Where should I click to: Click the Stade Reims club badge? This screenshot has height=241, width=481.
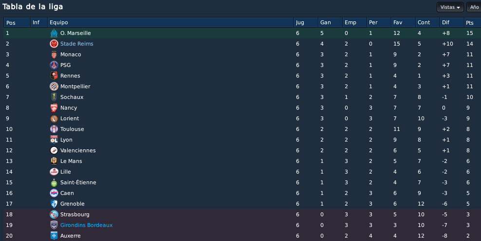[x=54, y=44]
